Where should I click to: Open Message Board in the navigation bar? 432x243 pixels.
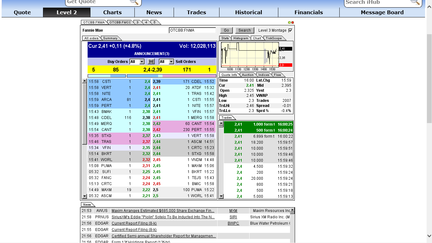click(x=382, y=12)
